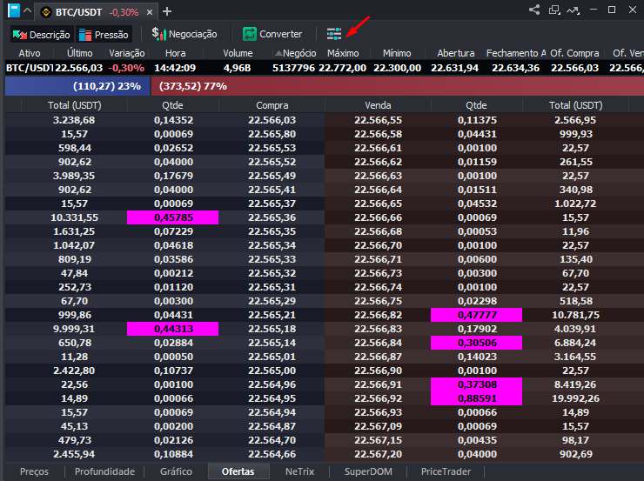
Task: Click the blue buy pressure bar 23%
Action: [x=77, y=86]
